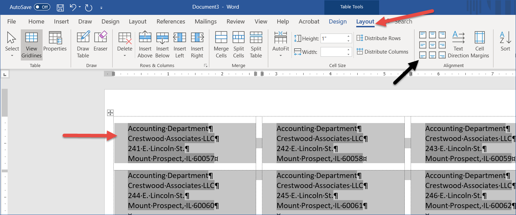Click the address "245·E.·Lincoln·St."
Viewport: 516px width, 215px height.
[305, 196]
